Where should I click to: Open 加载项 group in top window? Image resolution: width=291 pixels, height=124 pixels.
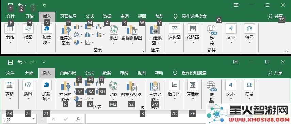click(x=46, y=34)
